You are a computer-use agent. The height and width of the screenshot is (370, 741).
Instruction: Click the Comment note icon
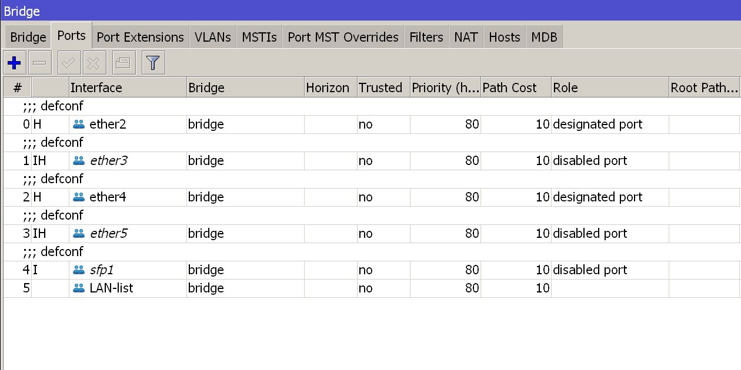[123, 63]
